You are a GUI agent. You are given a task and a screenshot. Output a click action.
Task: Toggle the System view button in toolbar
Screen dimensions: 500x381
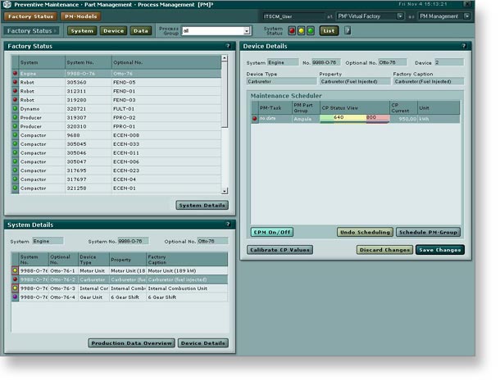coord(81,31)
